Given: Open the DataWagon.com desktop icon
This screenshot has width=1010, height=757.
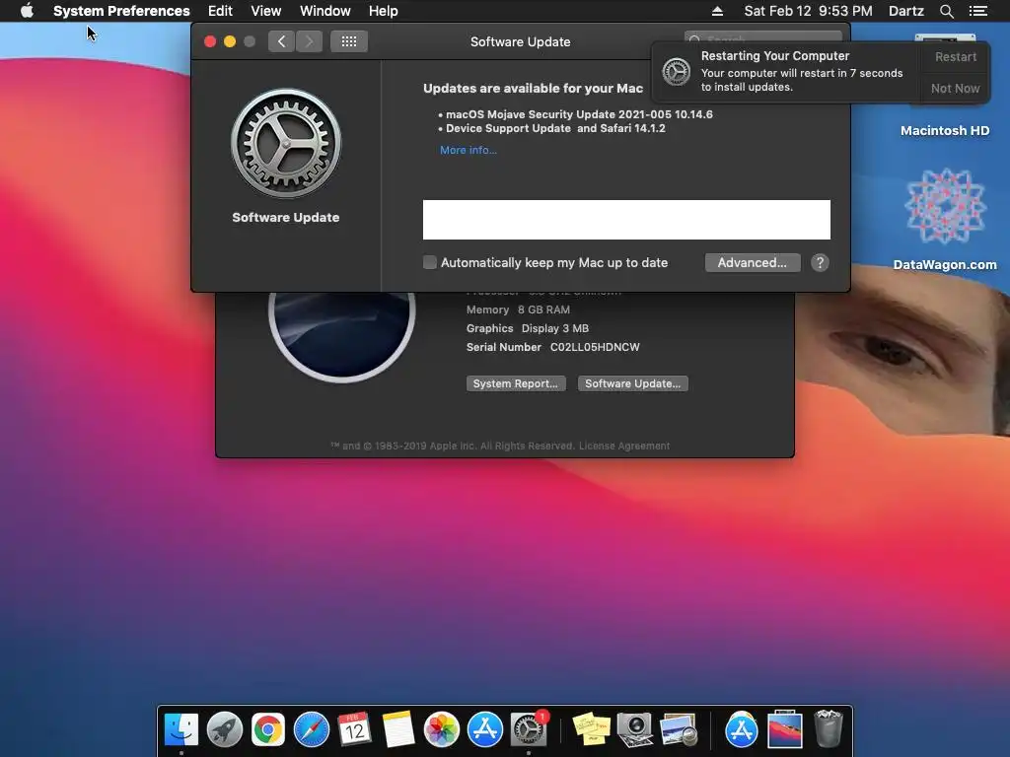Looking at the screenshot, I should point(944,218).
